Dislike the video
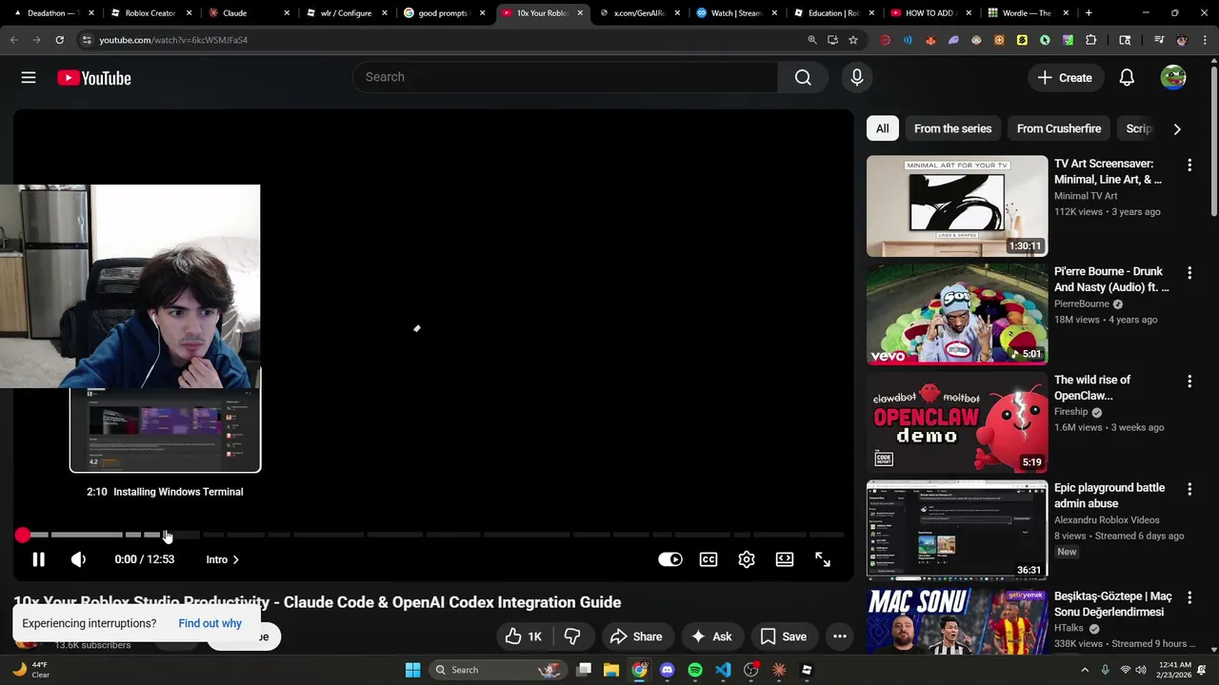1219x685 pixels. [572, 636]
